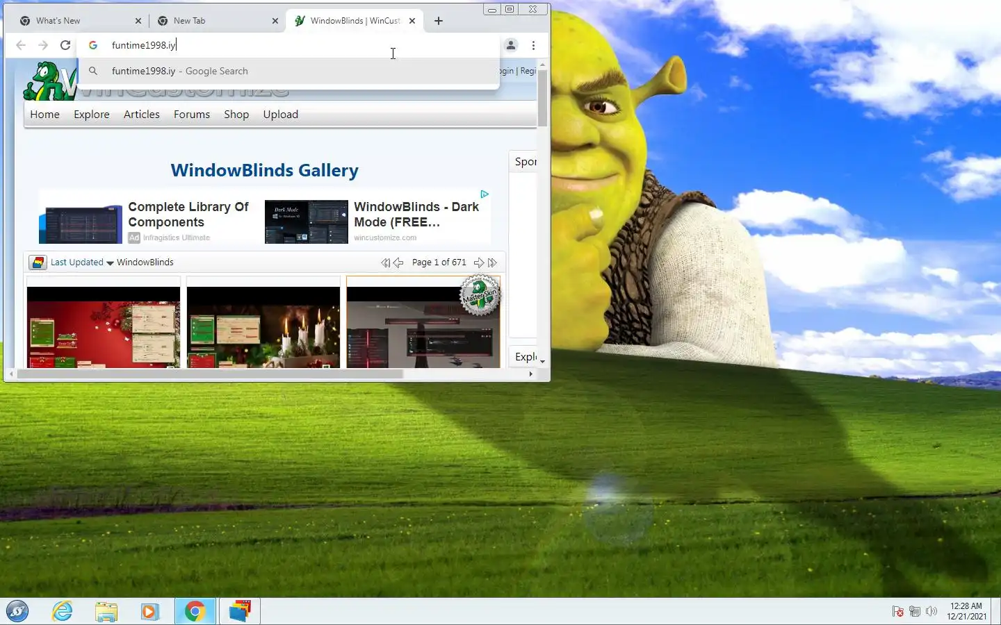Go to previous gallery page arrow
This screenshot has width=1001, height=625.
(398, 262)
